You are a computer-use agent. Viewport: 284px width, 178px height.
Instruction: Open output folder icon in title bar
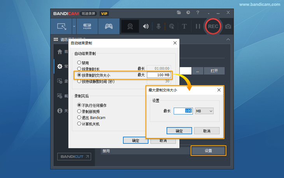(179, 12)
